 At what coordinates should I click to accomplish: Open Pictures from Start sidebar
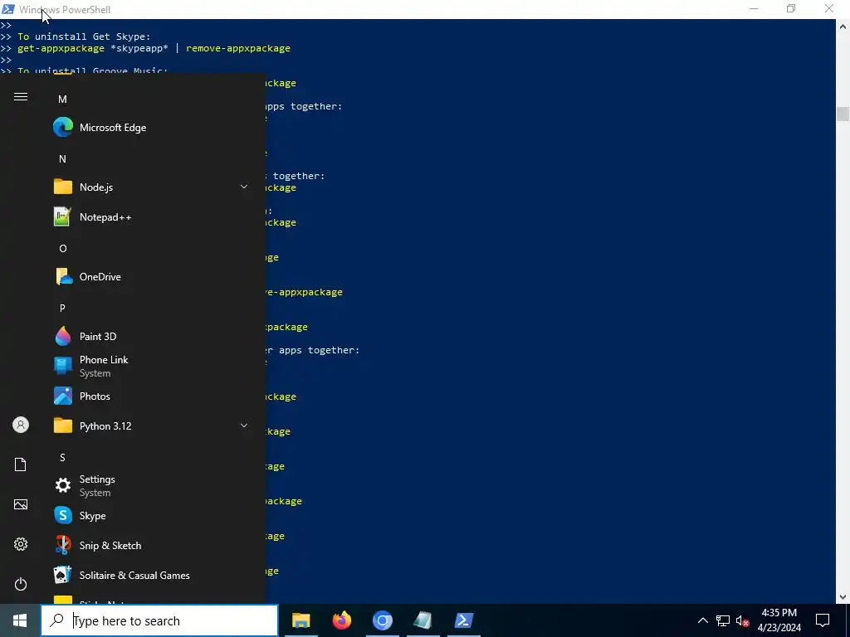point(21,505)
